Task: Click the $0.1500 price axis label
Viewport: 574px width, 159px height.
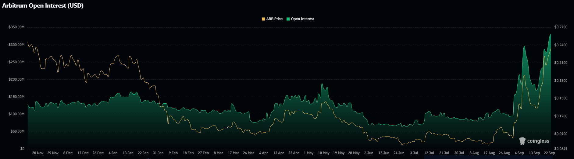Action: (561, 98)
